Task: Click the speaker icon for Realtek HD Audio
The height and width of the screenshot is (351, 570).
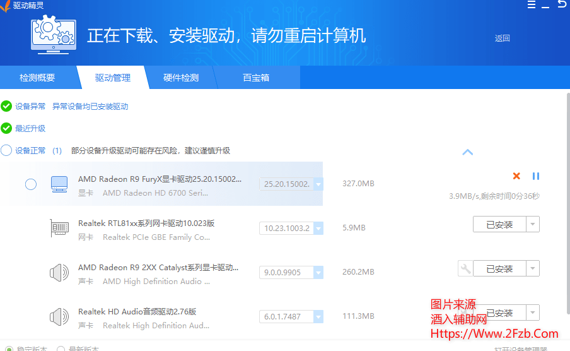Action: 59,317
